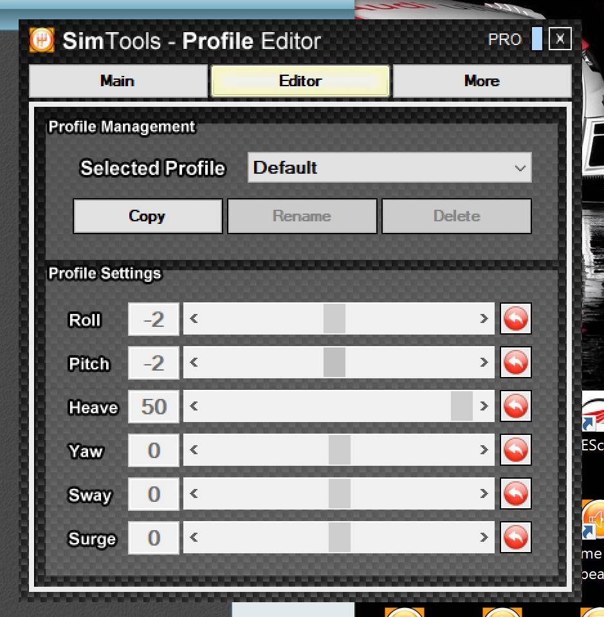Open the Selected Profile dropdown showing Default
The height and width of the screenshot is (617, 604).
(x=390, y=167)
